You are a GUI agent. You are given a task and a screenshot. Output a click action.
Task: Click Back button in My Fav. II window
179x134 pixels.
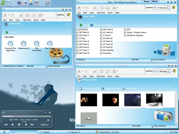[79, 71]
